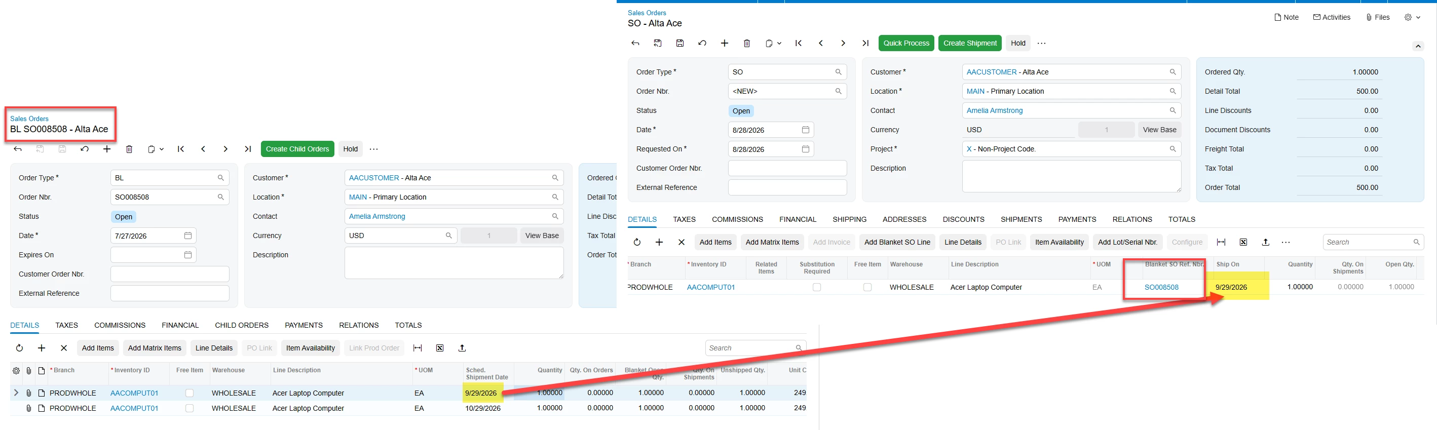The width and height of the screenshot is (1437, 430).
Task: Open calendar for Expires On field
Action: pyautogui.click(x=188, y=255)
